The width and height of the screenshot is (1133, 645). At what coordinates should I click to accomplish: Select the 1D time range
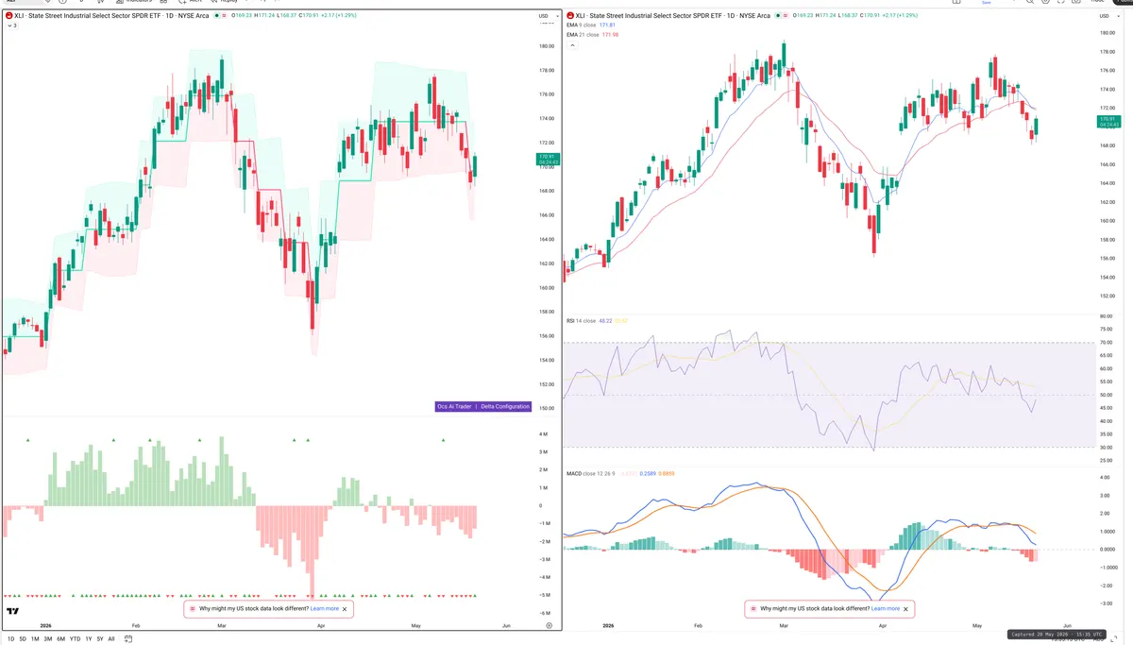[10, 639]
